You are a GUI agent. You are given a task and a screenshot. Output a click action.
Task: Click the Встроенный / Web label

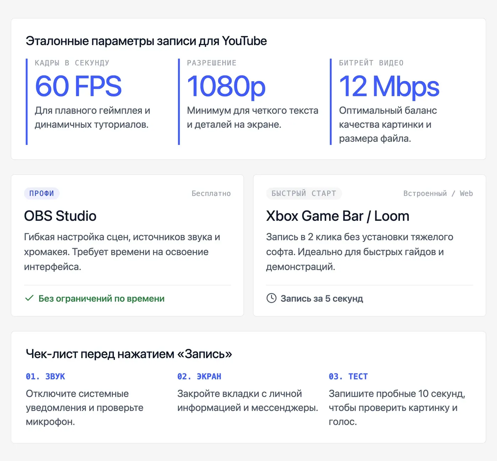(438, 193)
